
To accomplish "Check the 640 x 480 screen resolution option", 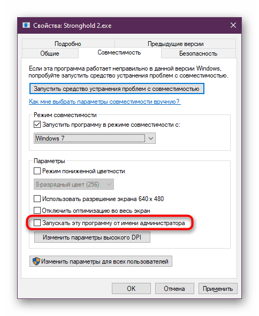I will coord(37,199).
